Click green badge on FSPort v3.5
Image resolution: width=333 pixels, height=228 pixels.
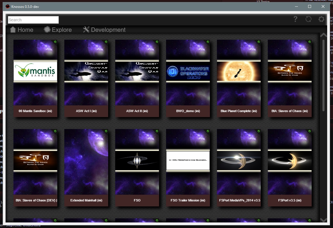tap(309, 131)
